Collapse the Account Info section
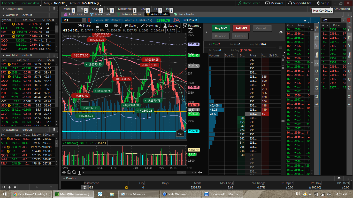The image size is (353, 198). (3, 9)
